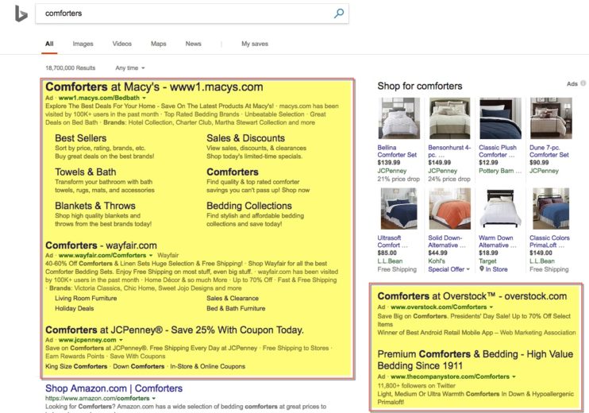Open the Sales & Discounts sitelink
589x413 pixels.
pos(245,138)
